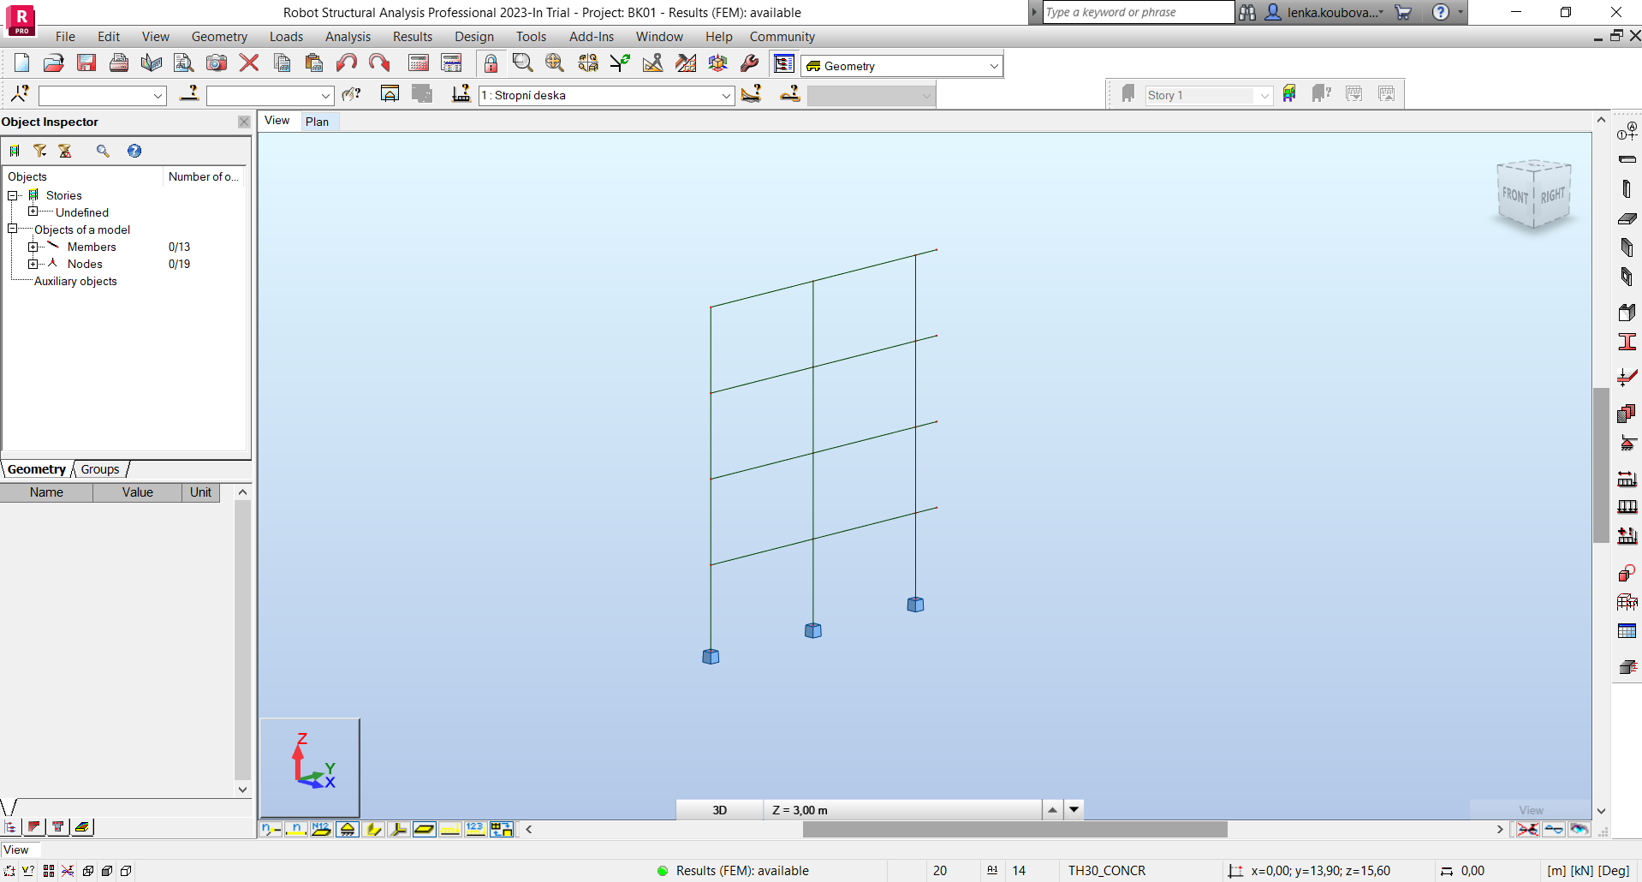Image resolution: width=1642 pixels, height=882 pixels.
Task: Expand the Members tree node
Action: (33, 247)
